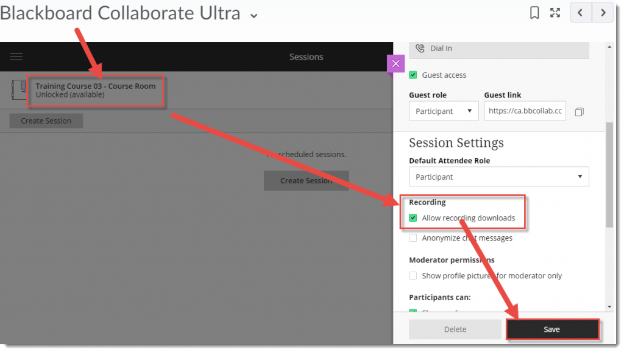The height and width of the screenshot is (352, 624).
Task: Enable Anonymize chat messages
Action: click(x=413, y=239)
